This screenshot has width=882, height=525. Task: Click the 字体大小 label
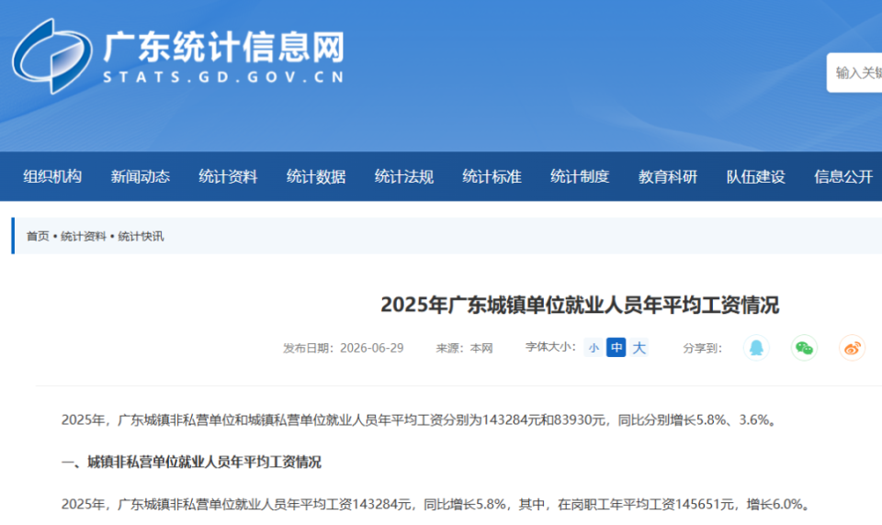click(x=550, y=347)
